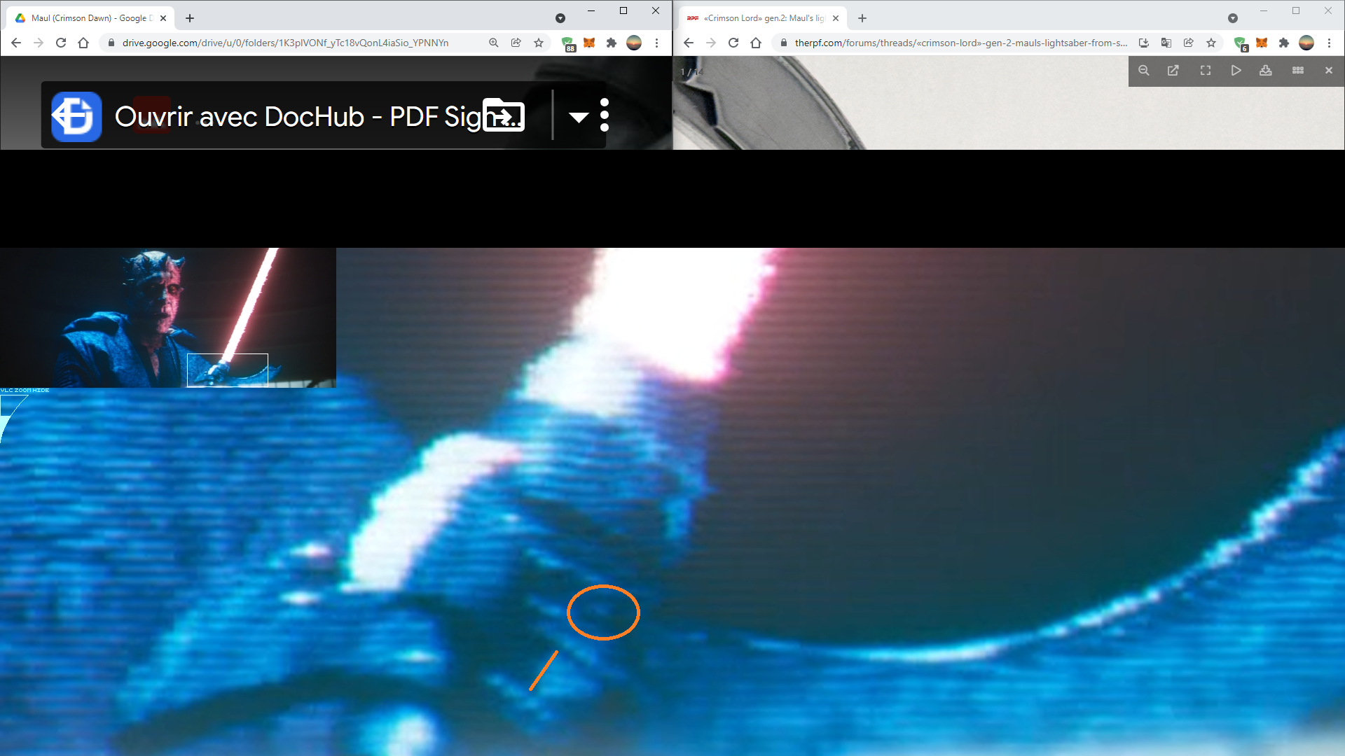
Task: Open shield extension with badge 88
Action: tap(567, 43)
